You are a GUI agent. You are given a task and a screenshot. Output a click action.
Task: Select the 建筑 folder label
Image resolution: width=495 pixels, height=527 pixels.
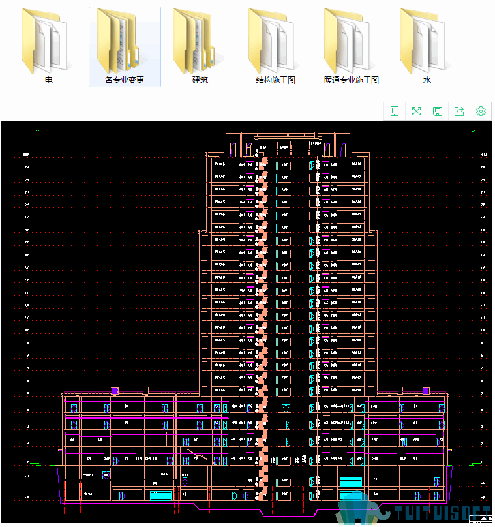pos(200,80)
